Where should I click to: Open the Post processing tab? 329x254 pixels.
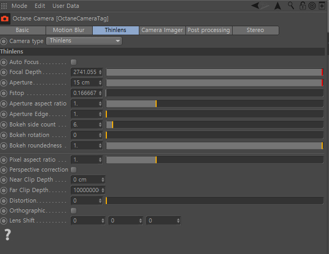click(209, 30)
